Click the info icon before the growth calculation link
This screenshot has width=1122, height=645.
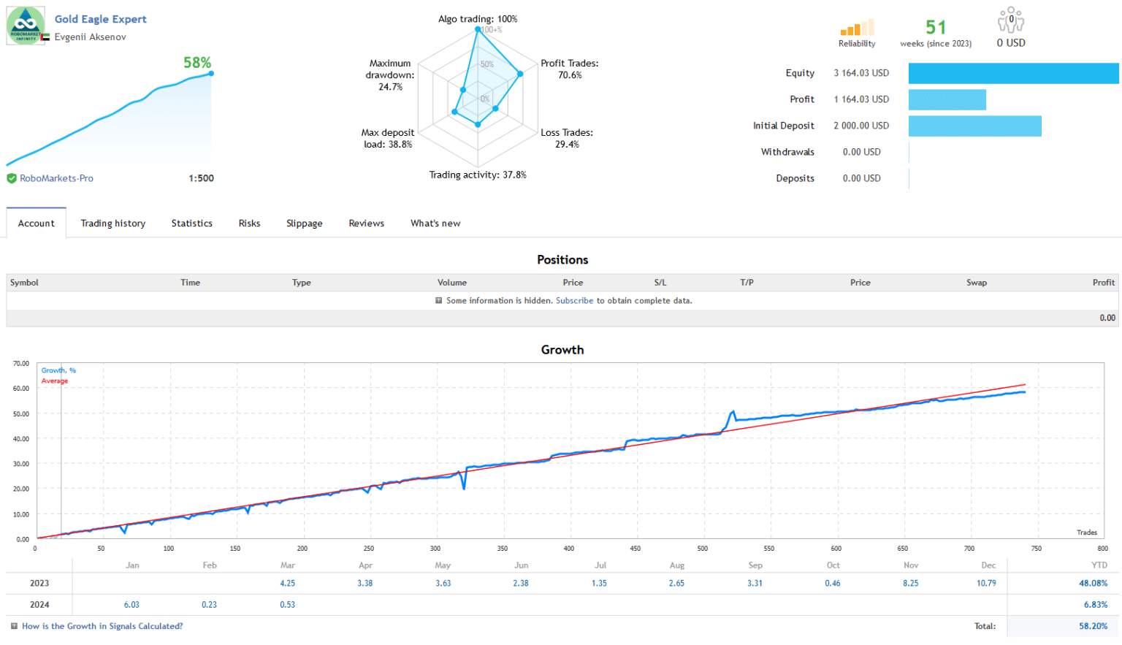coord(13,626)
